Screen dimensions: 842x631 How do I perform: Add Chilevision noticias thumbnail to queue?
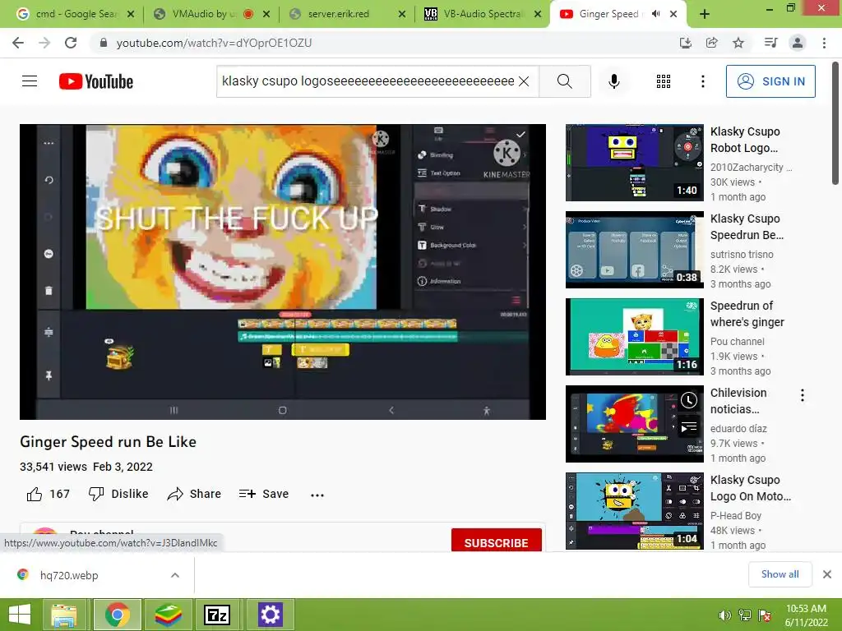tap(689, 427)
